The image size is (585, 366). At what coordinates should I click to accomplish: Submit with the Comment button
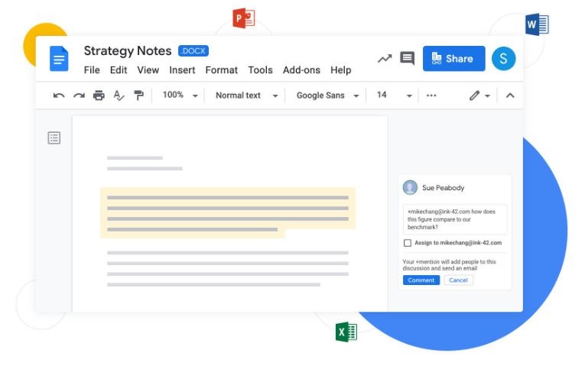tap(421, 280)
